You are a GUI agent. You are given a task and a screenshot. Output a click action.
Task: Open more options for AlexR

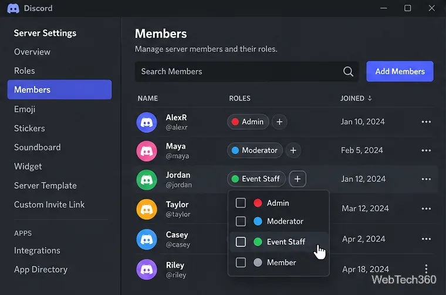(426, 122)
